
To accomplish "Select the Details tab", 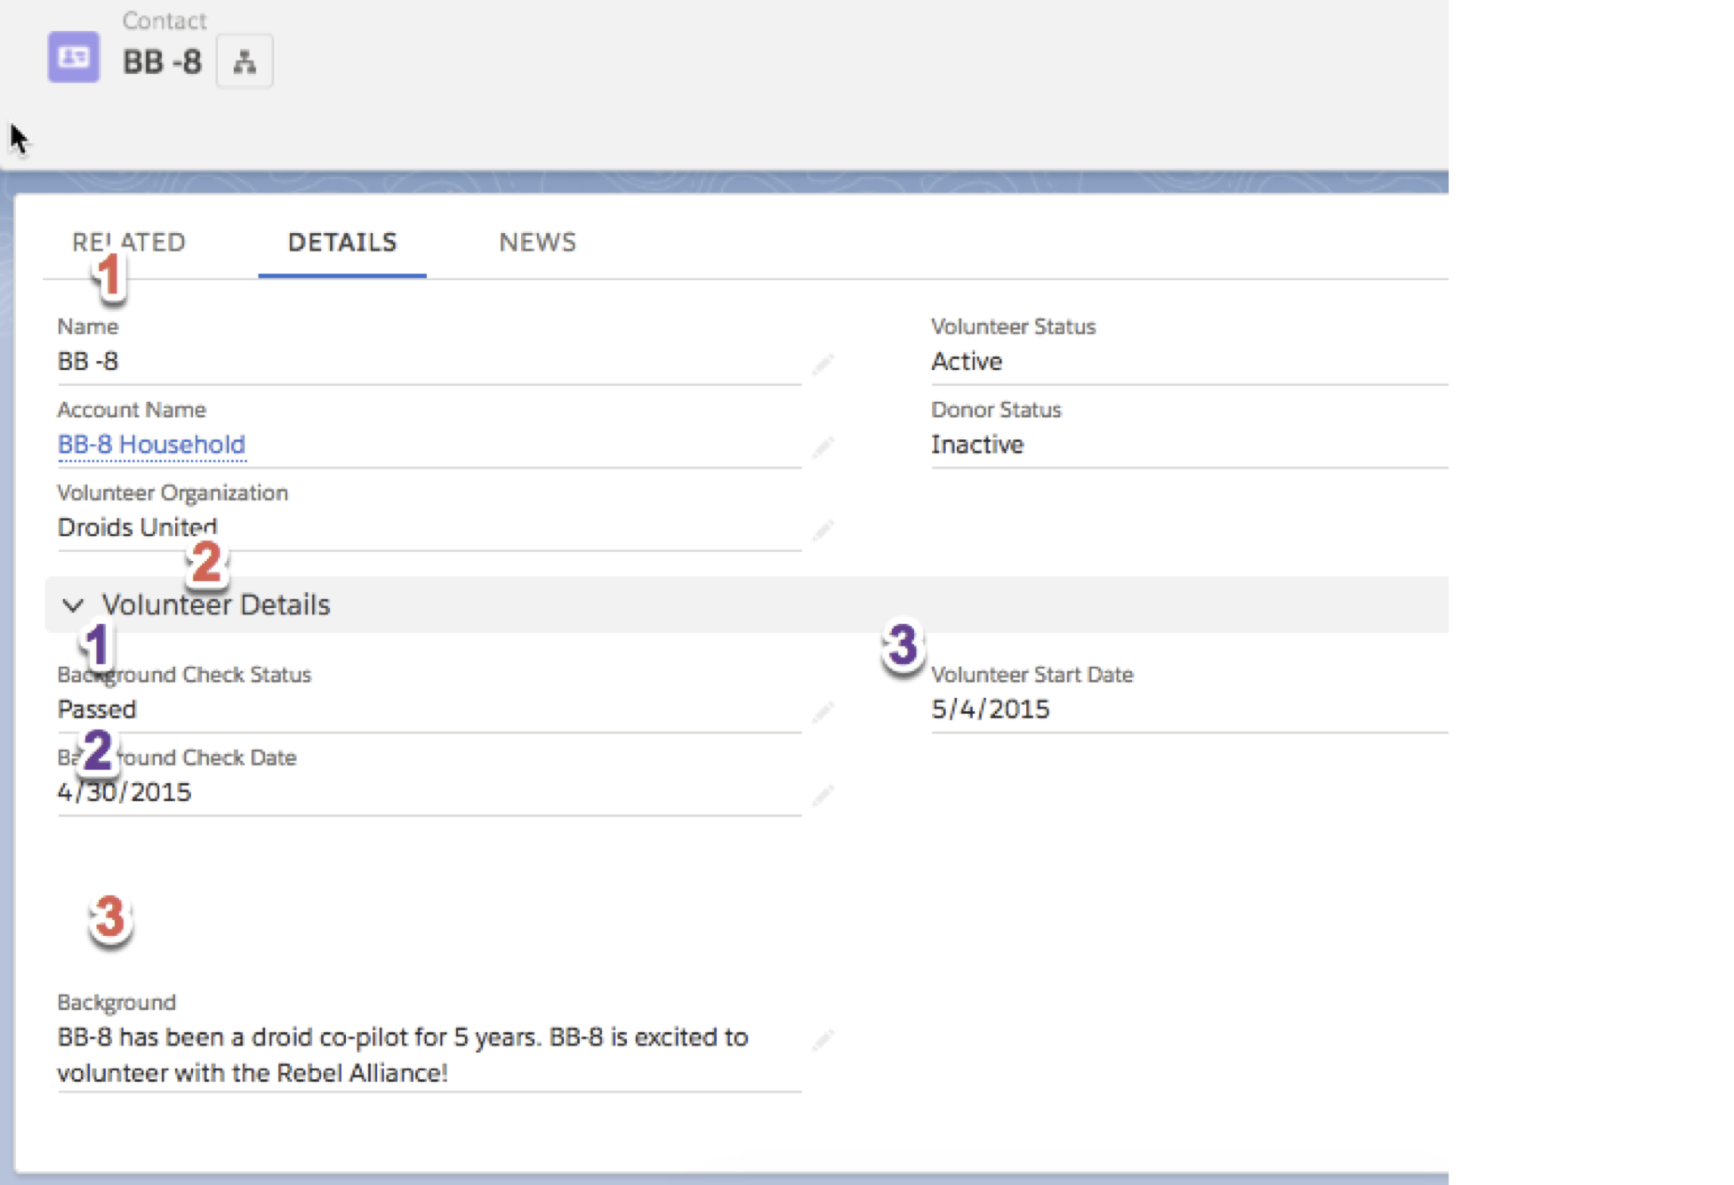I will 342,242.
